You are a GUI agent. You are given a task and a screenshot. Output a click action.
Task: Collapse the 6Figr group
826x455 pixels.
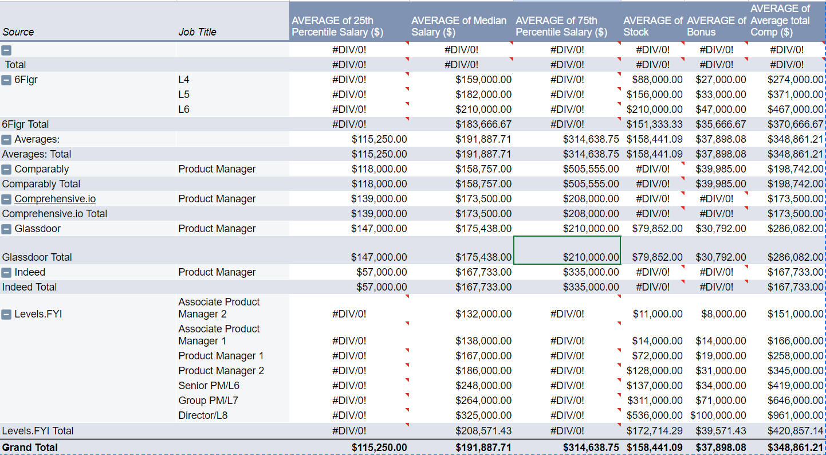(x=6, y=80)
